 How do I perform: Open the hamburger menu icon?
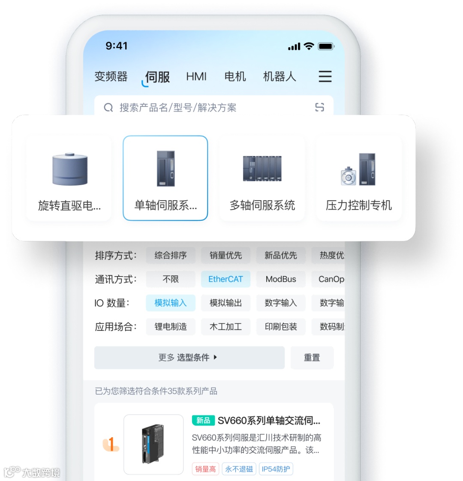325,76
